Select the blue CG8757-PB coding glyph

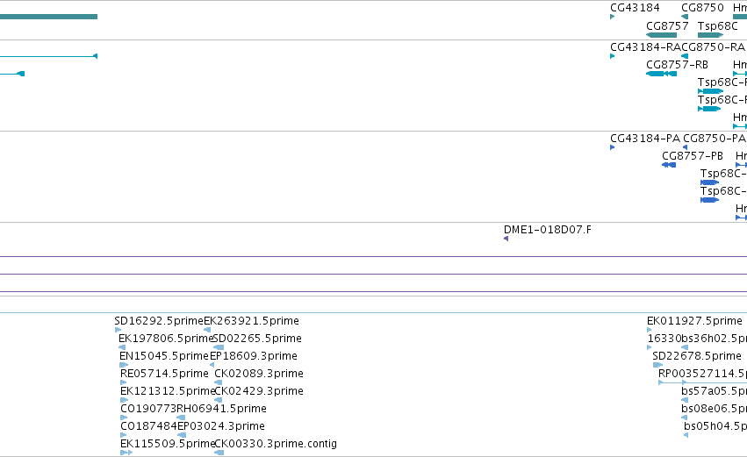(669, 165)
